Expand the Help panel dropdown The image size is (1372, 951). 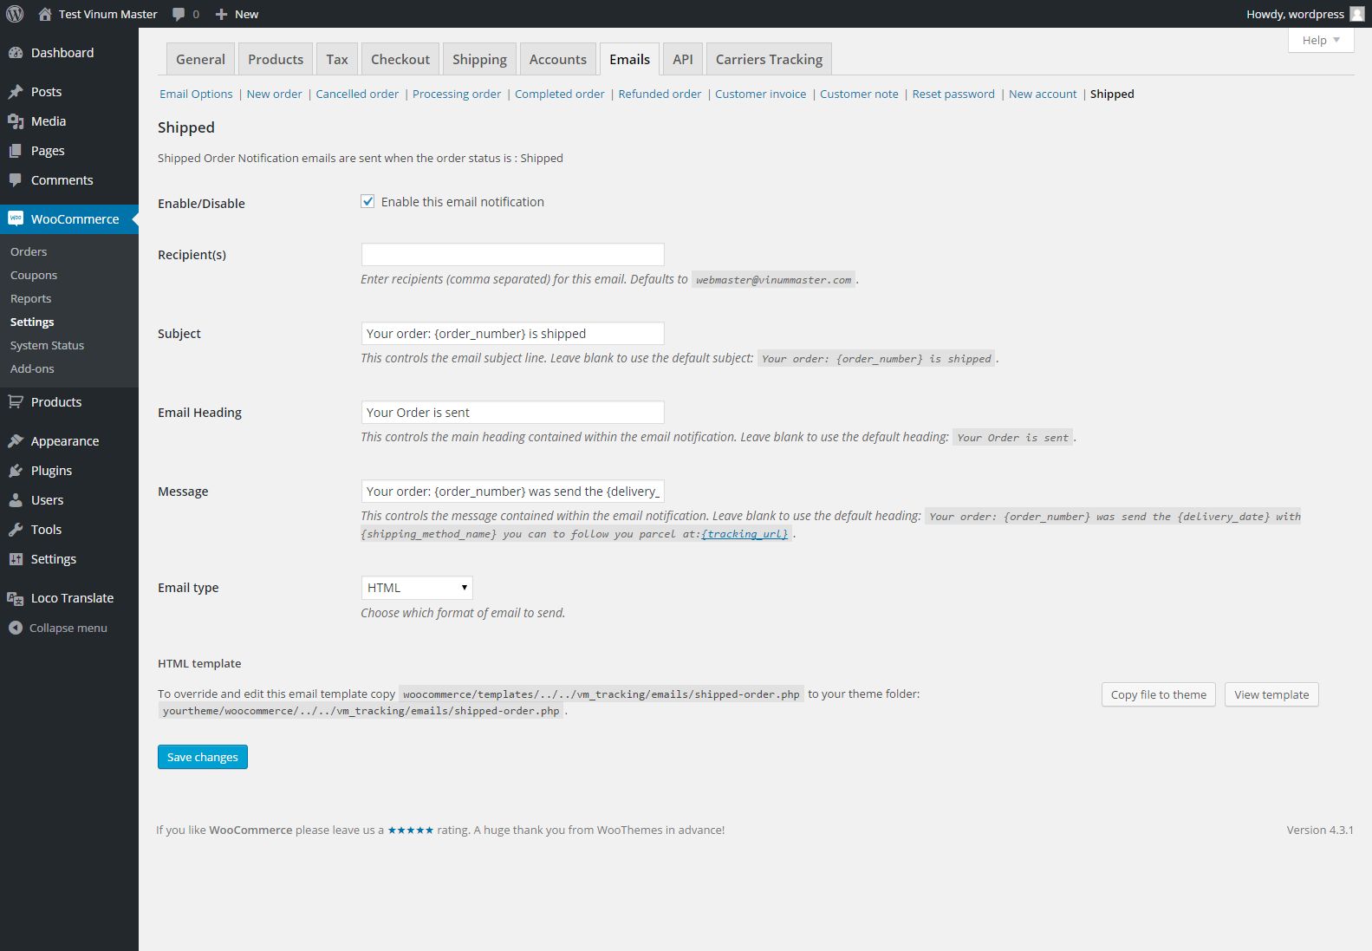(x=1321, y=40)
